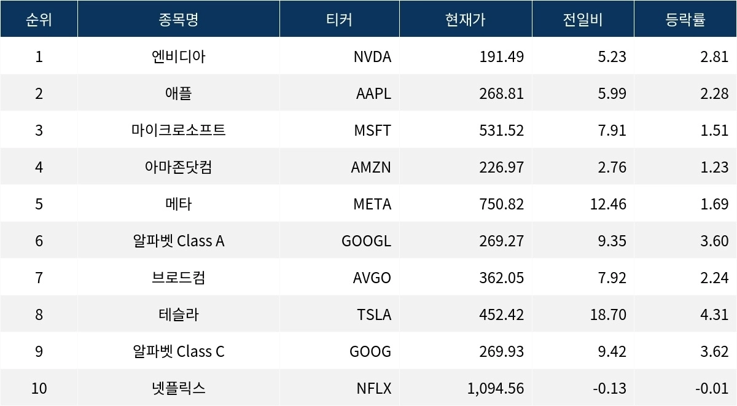Click the 전일비 column header
Viewport: 737px width, 406px height.
click(583, 19)
